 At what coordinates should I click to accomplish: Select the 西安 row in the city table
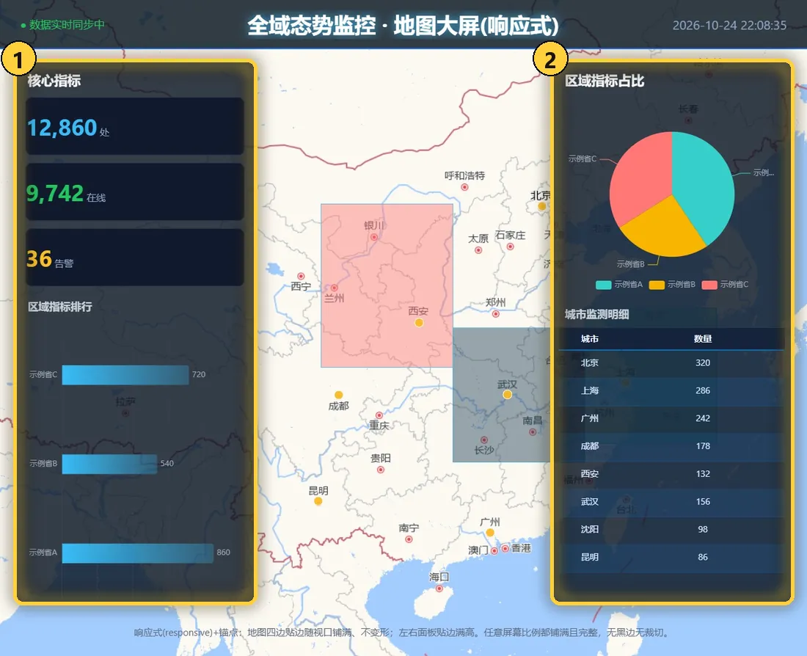(671, 474)
